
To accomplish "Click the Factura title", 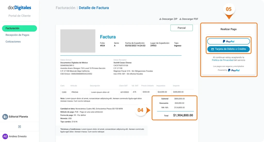I will (x=108, y=37).
